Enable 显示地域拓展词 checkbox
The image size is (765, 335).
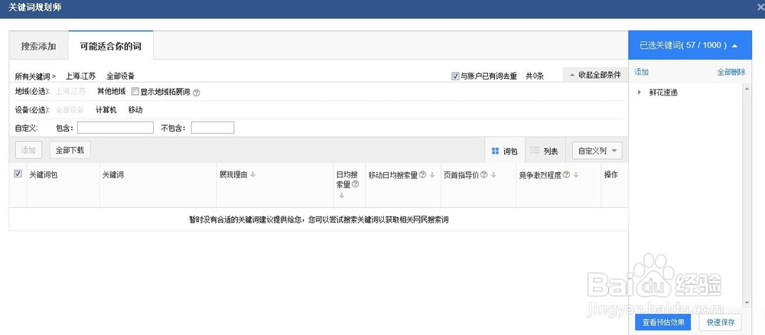[135, 92]
